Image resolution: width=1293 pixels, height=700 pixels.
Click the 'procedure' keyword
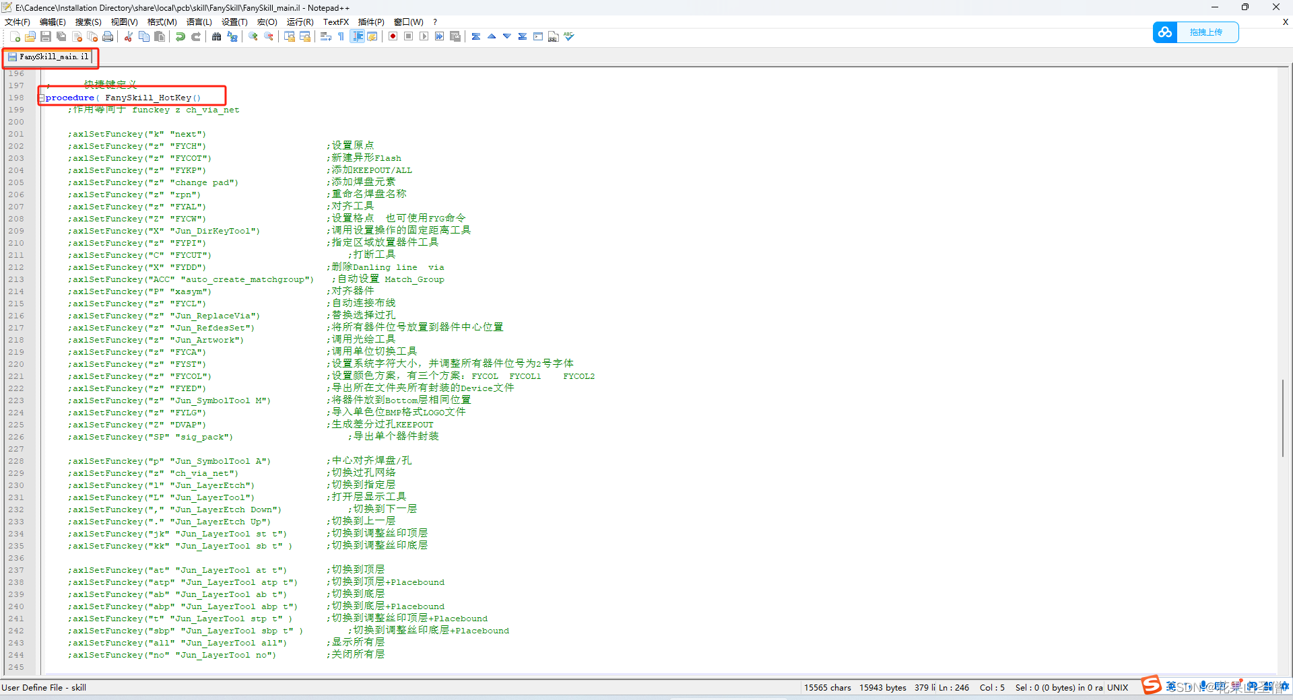pyautogui.click(x=70, y=98)
